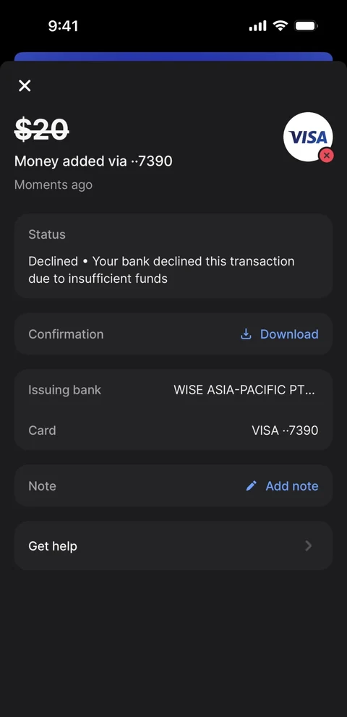347x717 pixels.
Task: Tap the struck-through $20 amount
Action: coord(42,130)
